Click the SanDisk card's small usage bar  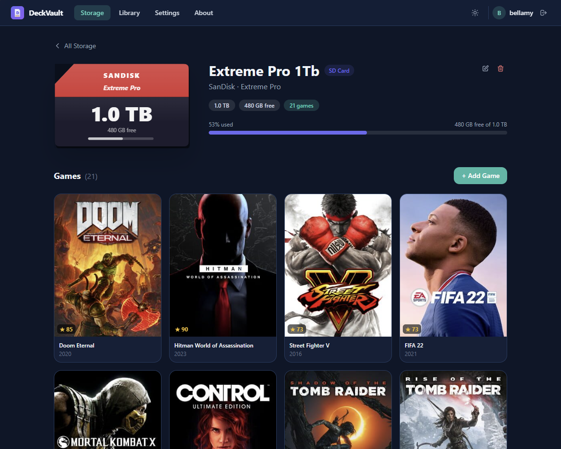tap(120, 138)
